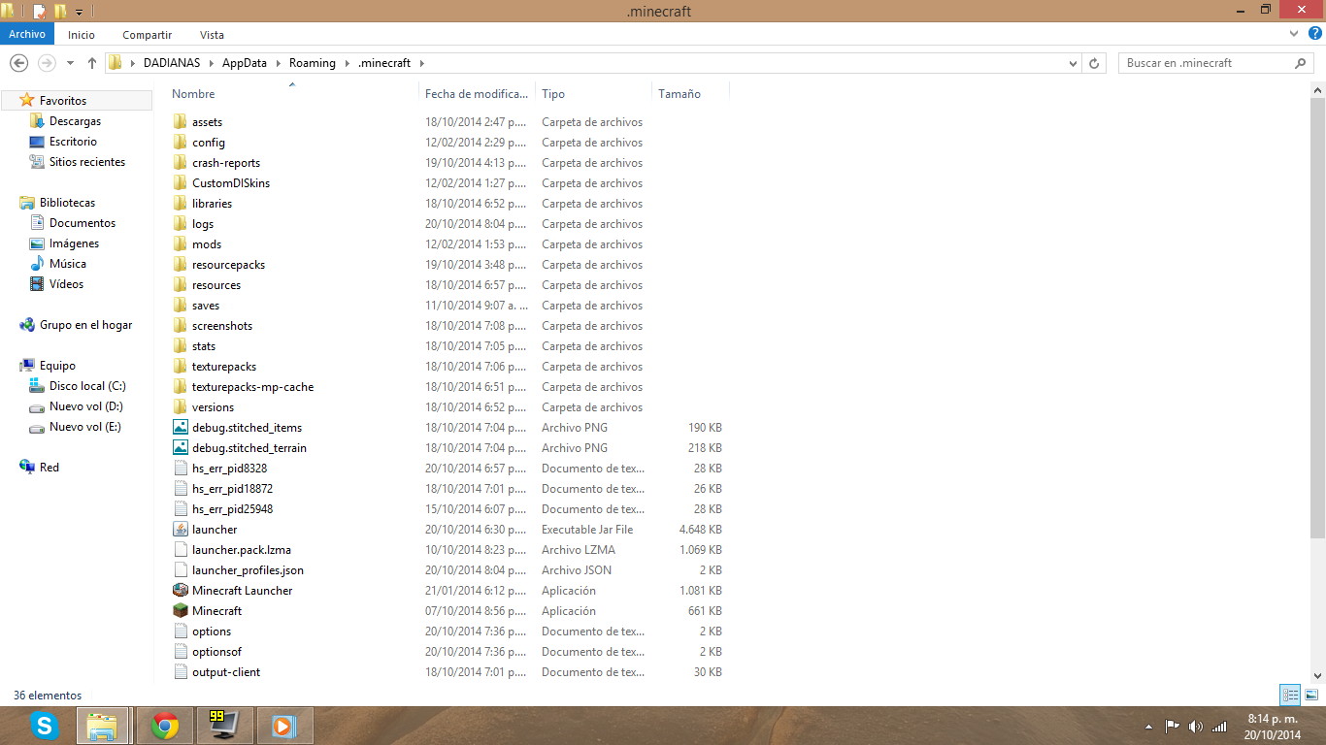1326x745 pixels.
Task: Open Disco local (C:) drive
Action: pos(87,386)
